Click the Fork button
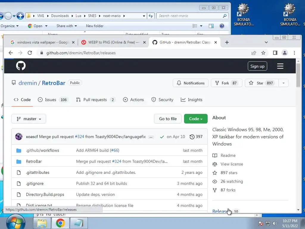 click(227, 83)
